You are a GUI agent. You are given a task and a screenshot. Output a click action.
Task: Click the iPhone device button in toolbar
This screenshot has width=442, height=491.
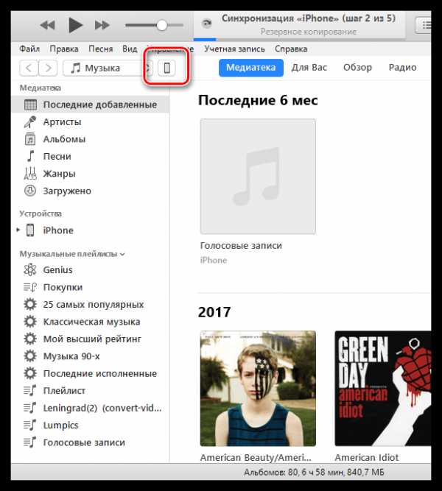tap(166, 68)
